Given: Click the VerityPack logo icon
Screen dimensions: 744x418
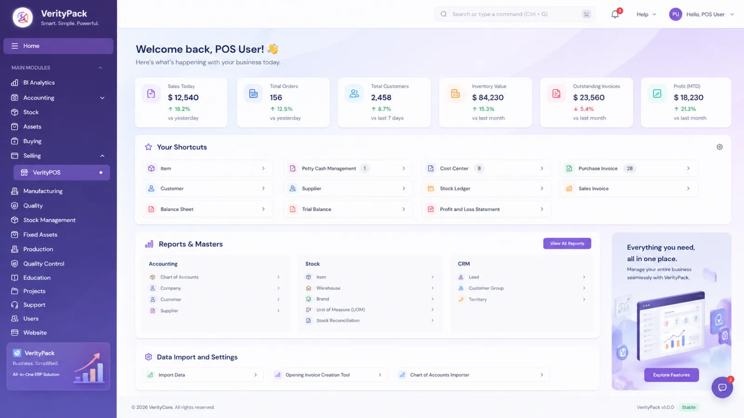Looking at the screenshot, I should click(x=23, y=18).
